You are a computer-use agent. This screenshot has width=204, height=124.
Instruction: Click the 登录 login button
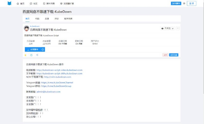click(192, 4)
